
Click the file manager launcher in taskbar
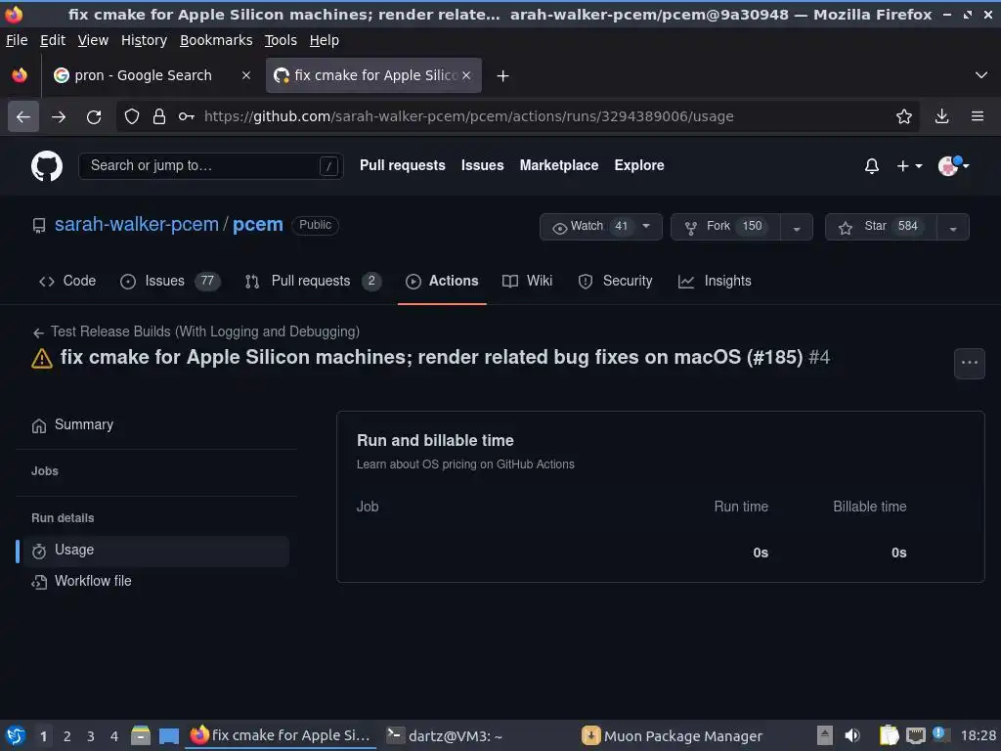pos(141,735)
